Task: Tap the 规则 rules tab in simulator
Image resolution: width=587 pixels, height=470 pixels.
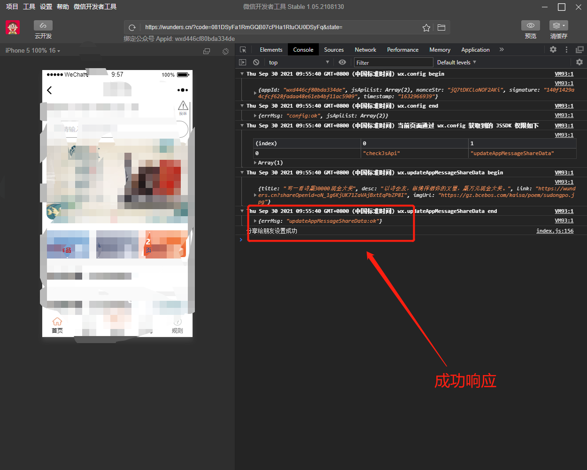Action: (178, 325)
